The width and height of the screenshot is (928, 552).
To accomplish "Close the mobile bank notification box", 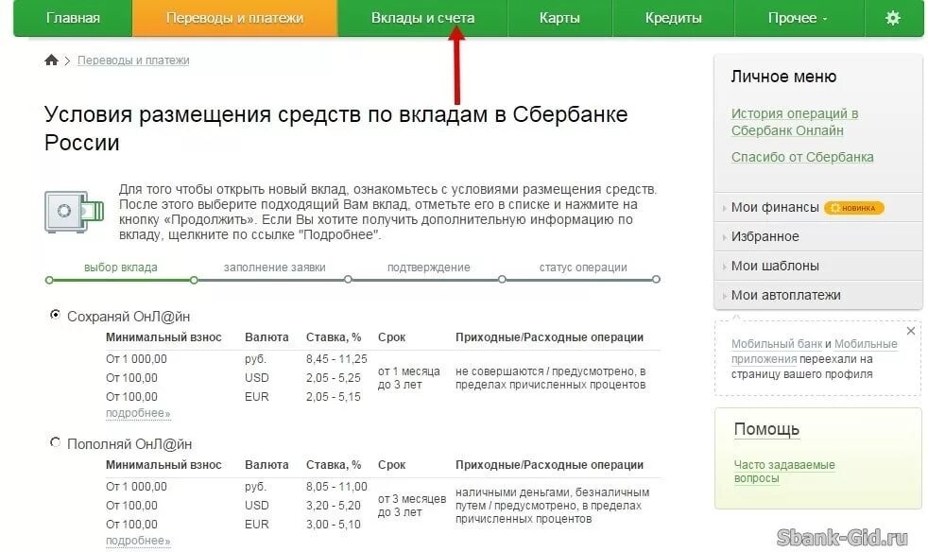I will [911, 331].
